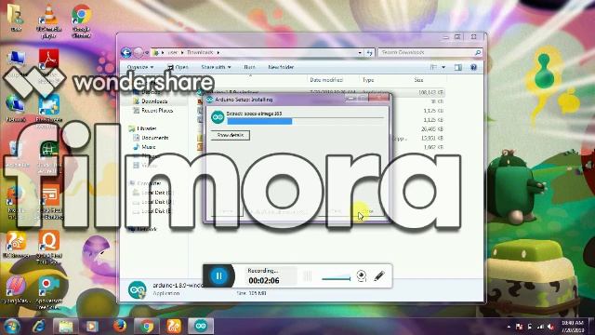Adjust the recorder volume slider

337,278
